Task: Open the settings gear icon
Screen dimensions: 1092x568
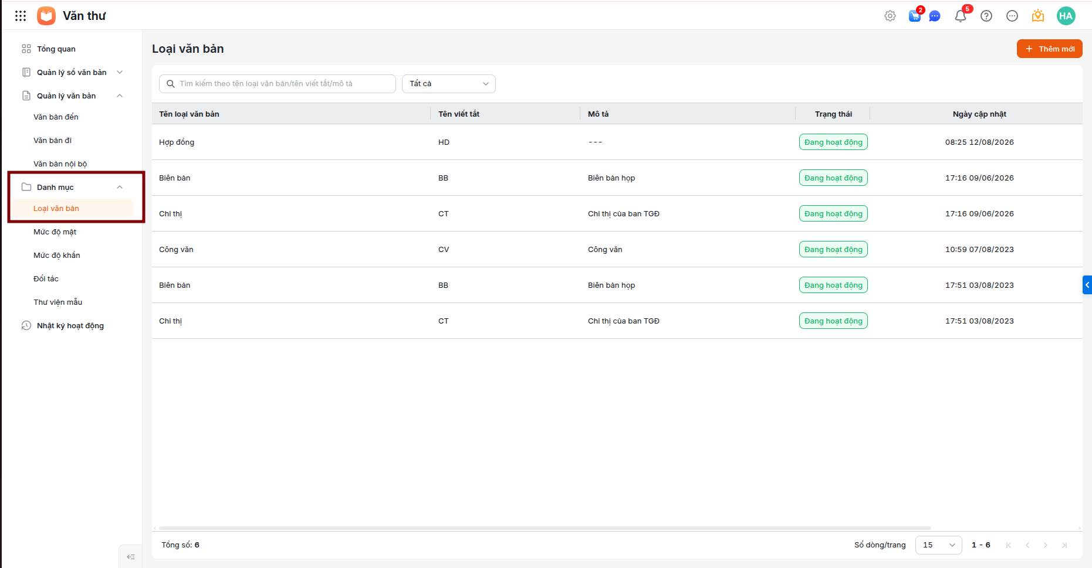Action: pyautogui.click(x=890, y=16)
